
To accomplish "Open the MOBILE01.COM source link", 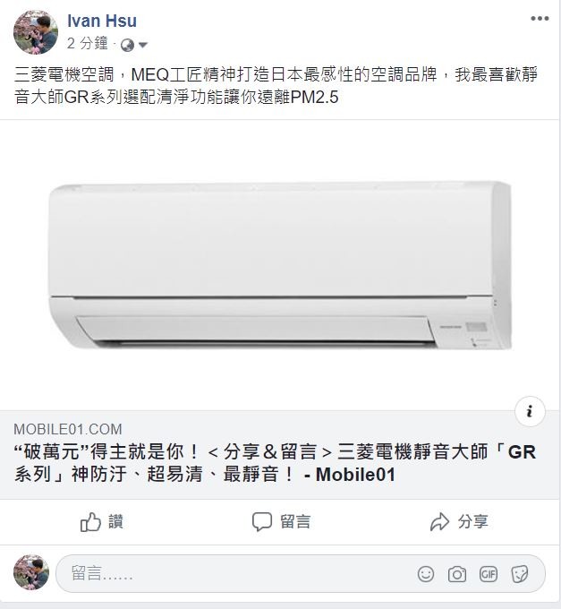I will click(68, 429).
